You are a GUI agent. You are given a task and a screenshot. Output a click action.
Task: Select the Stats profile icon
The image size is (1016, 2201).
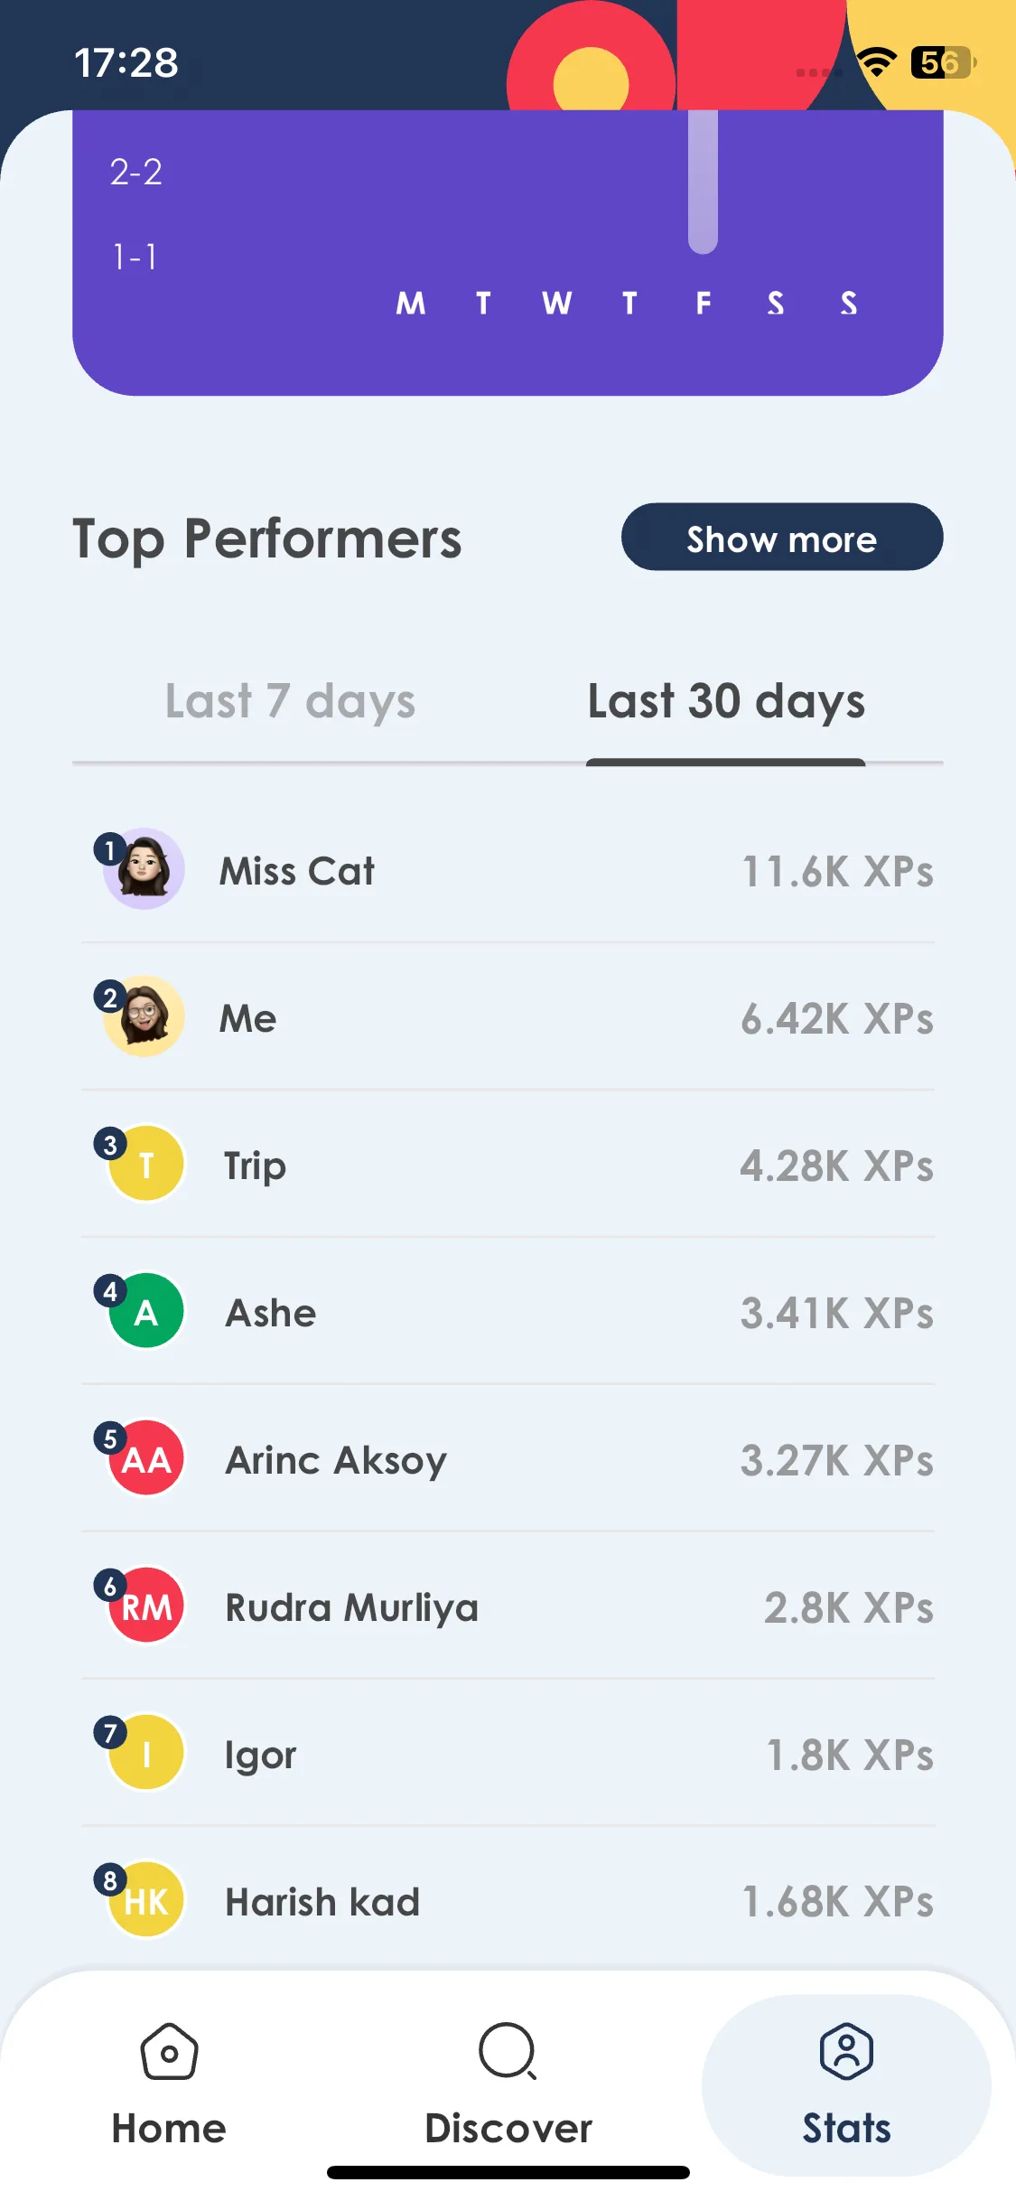click(846, 2051)
